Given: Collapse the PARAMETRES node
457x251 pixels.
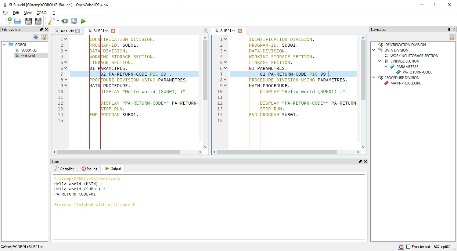Looking at the screenshot, I should [x=386, y=66].
